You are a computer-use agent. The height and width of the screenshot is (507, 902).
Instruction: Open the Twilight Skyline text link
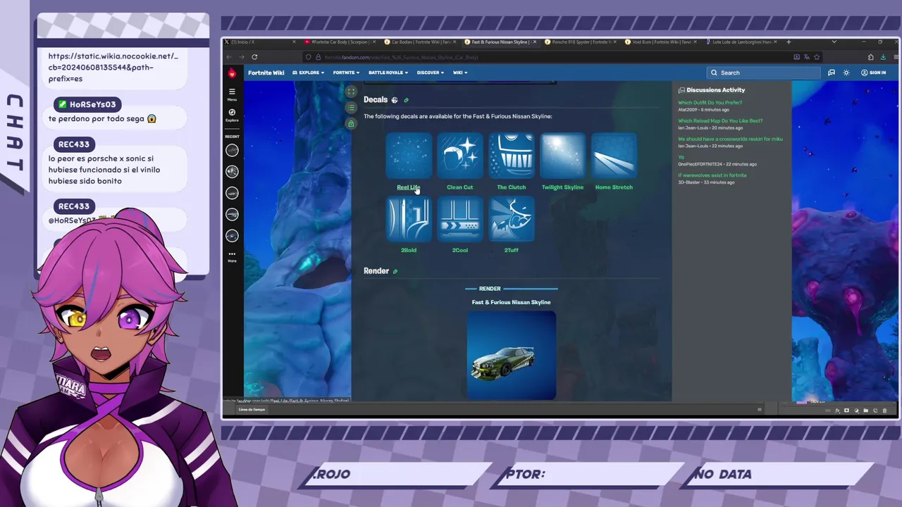click(x=562, y=187)
